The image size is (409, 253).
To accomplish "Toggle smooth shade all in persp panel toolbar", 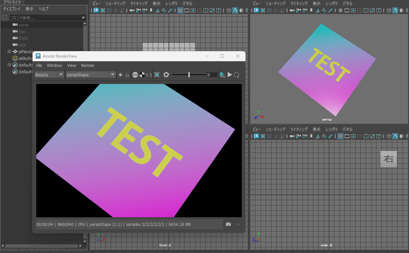I will [395, 10].
